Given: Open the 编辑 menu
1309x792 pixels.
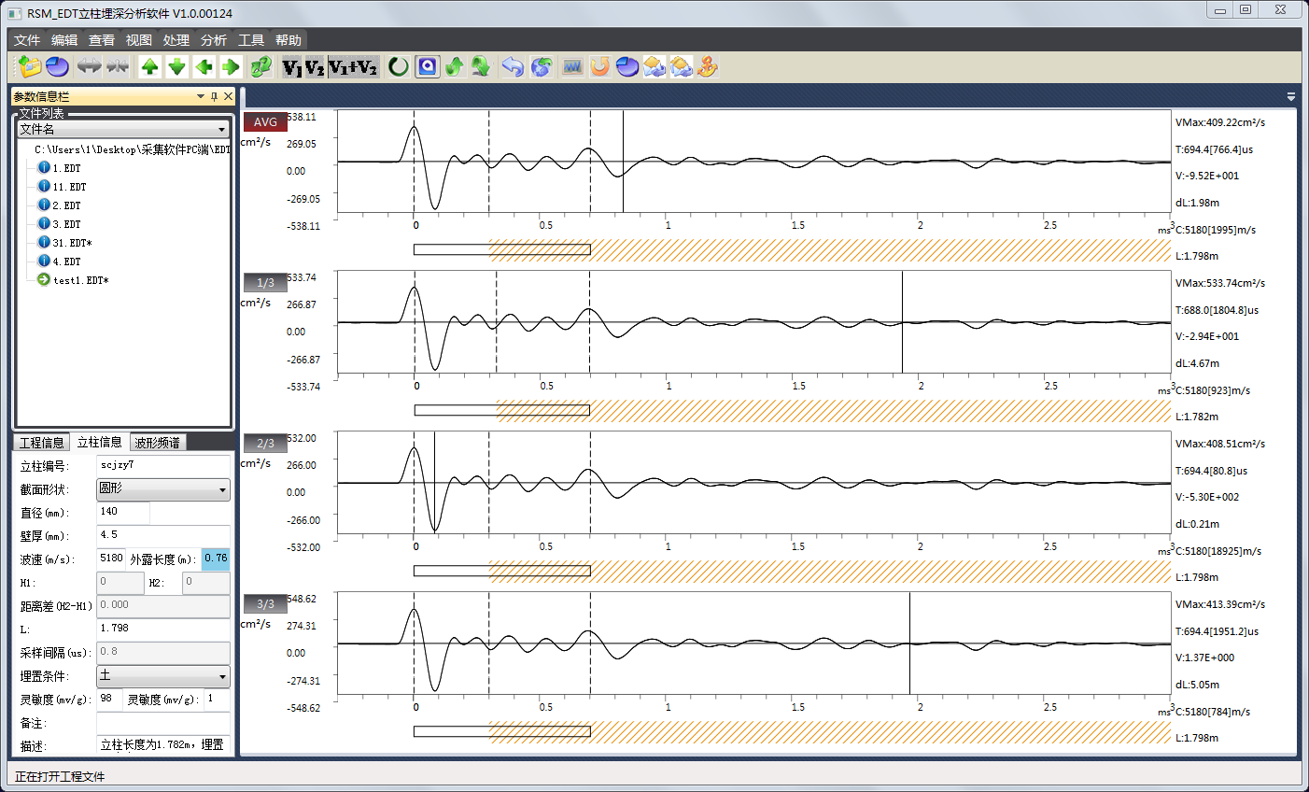Looking at the screenshot, I should (x=64, y=40).
